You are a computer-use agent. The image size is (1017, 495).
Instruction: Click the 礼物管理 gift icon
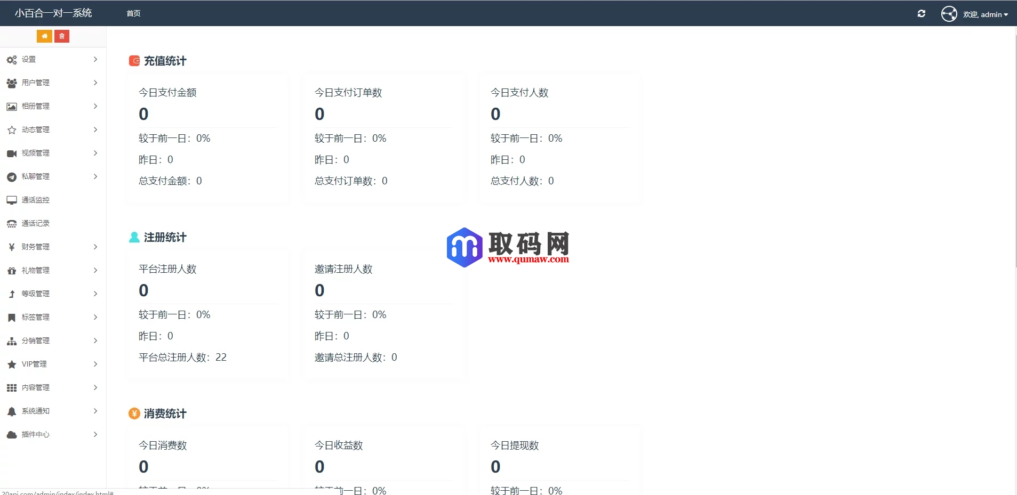pos(12,270)
